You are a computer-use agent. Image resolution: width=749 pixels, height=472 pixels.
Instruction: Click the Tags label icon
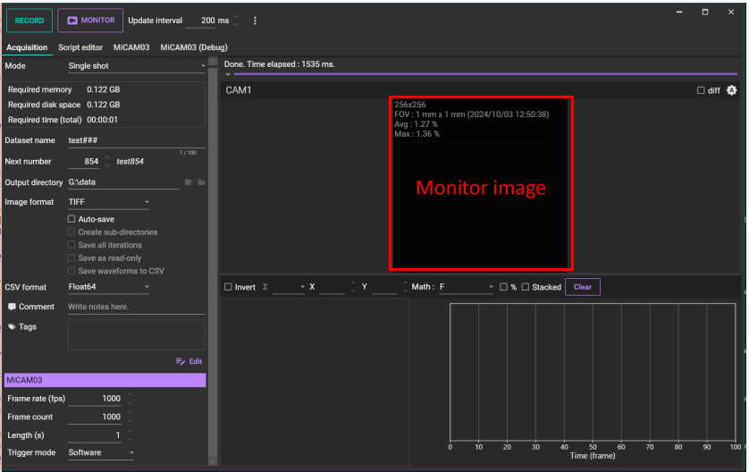[x=12, y=327]
